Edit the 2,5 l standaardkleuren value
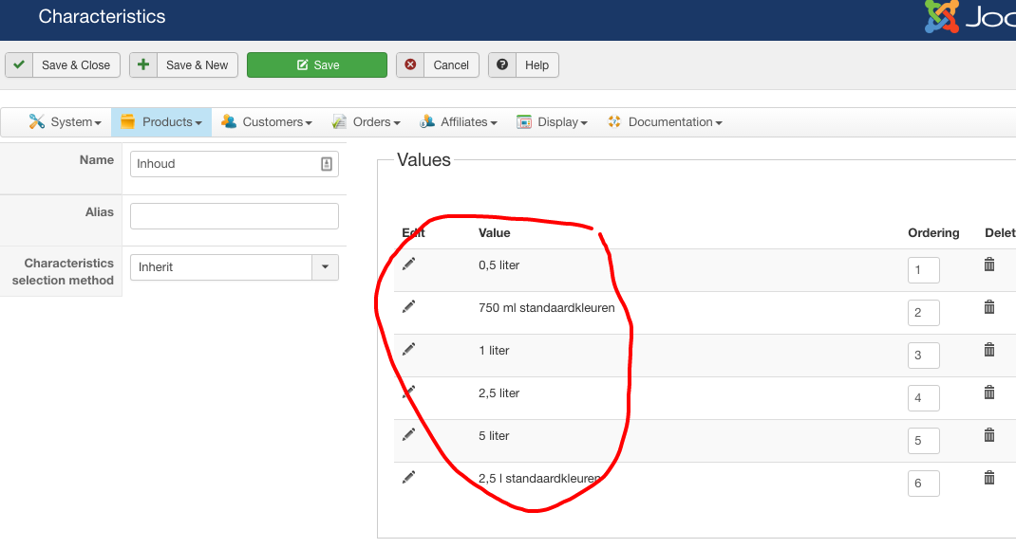The height and width of the screenshot is (548, 1016). (408, 478)
